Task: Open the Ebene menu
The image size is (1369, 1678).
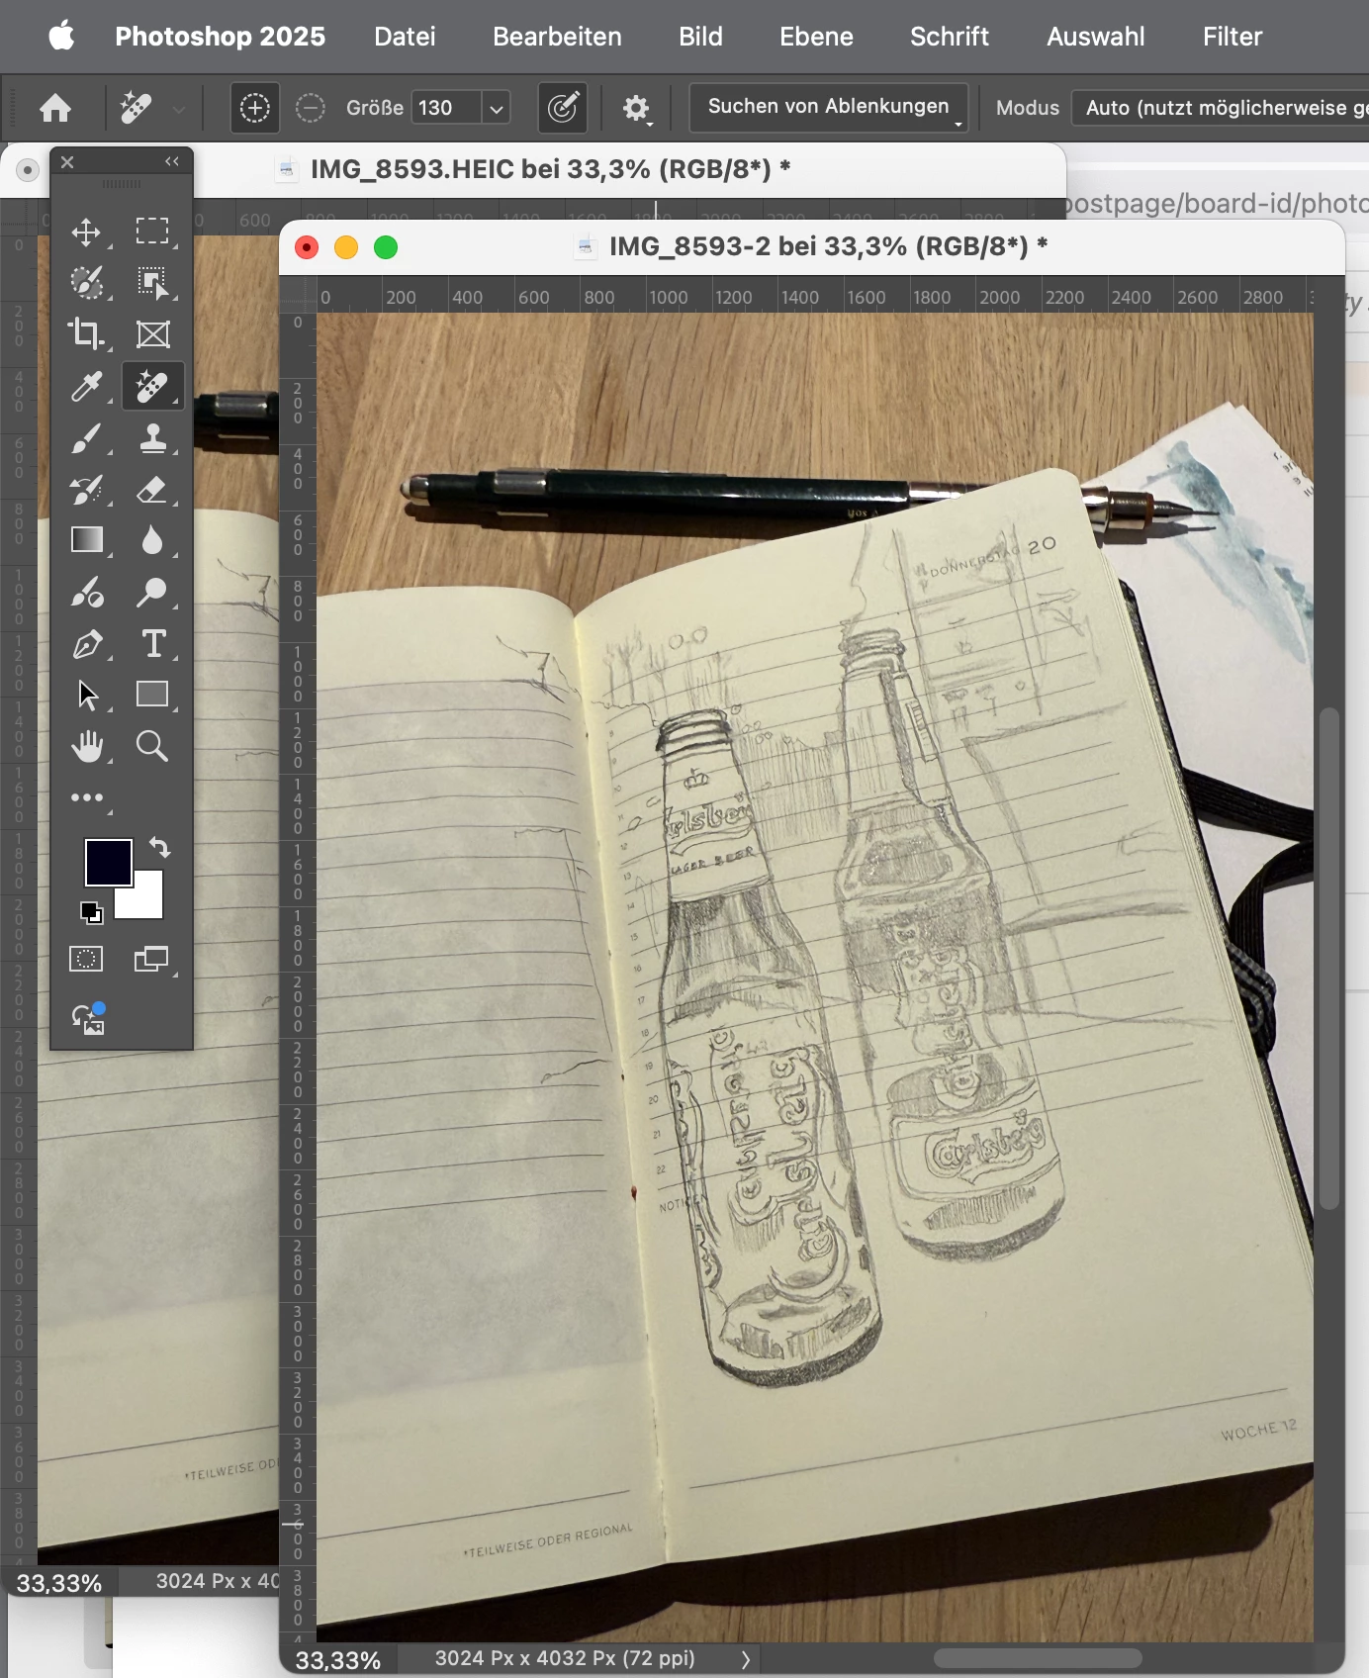Action: [816, 37]
